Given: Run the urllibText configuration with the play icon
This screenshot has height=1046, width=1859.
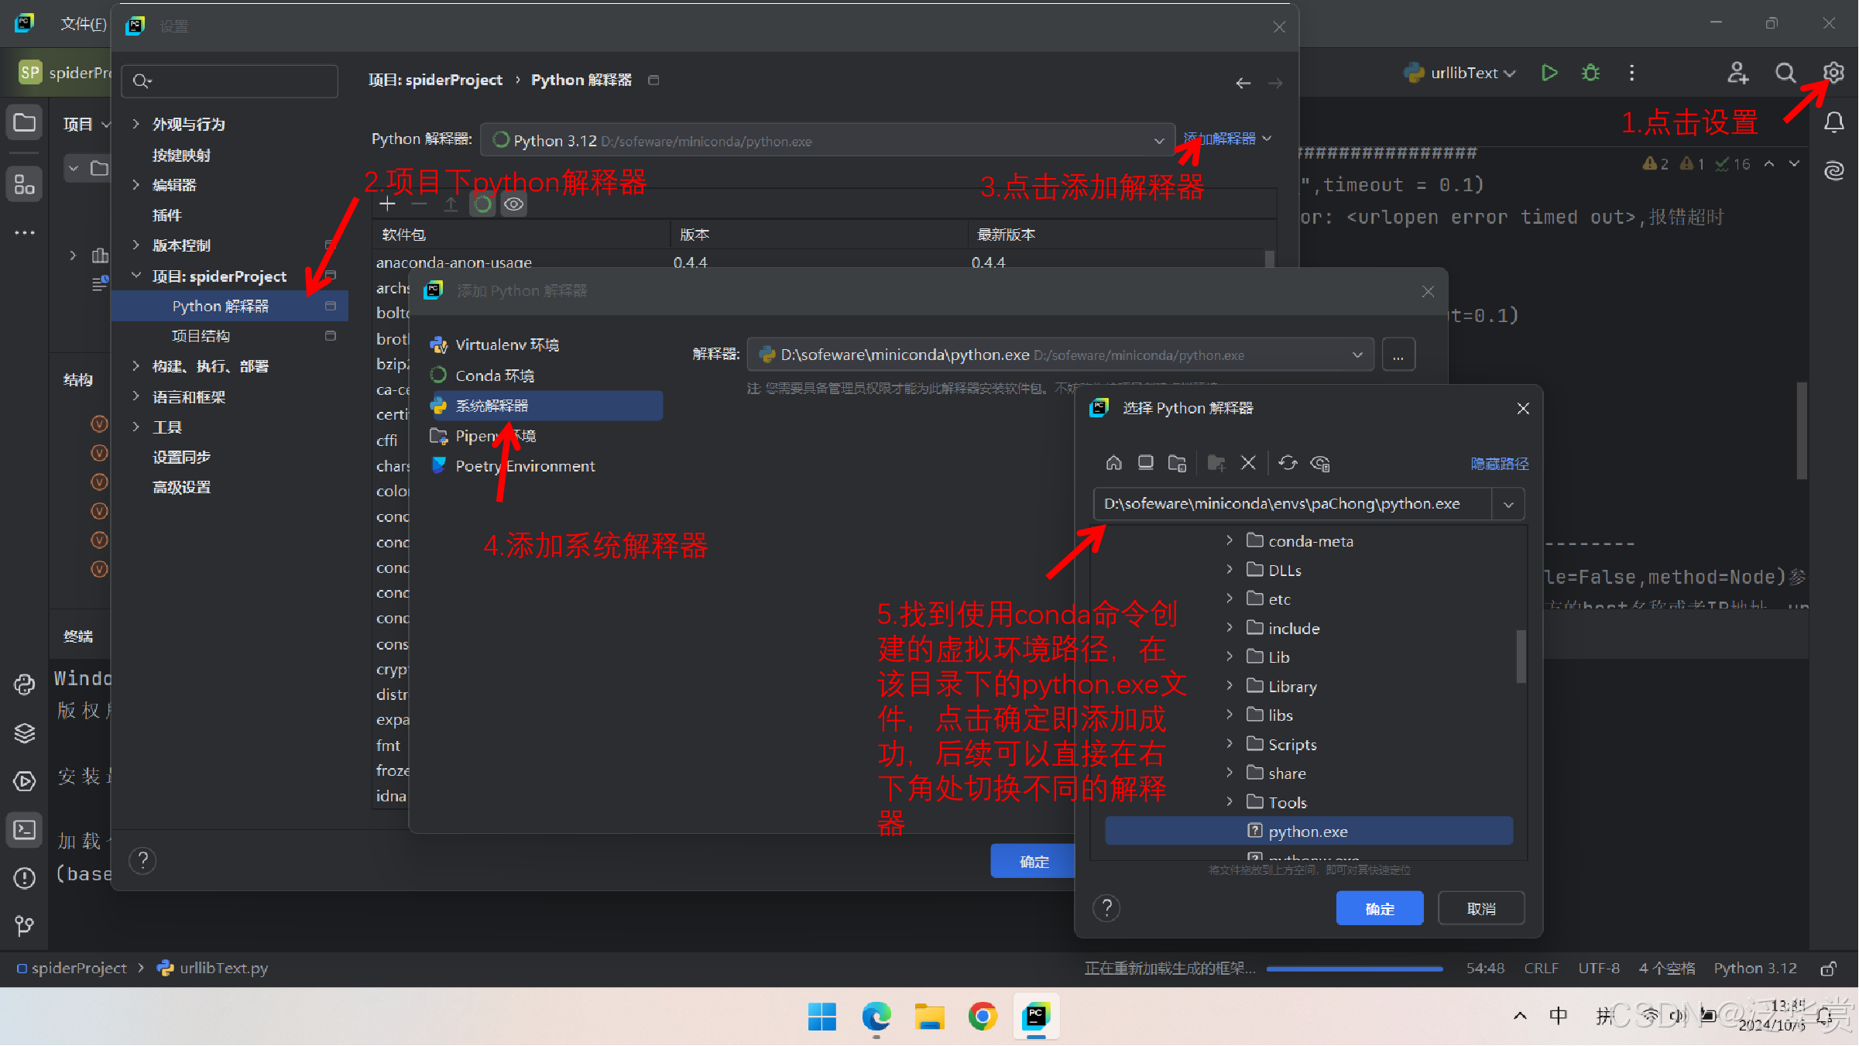Looking at the screenshot, I should [1549, 72].
